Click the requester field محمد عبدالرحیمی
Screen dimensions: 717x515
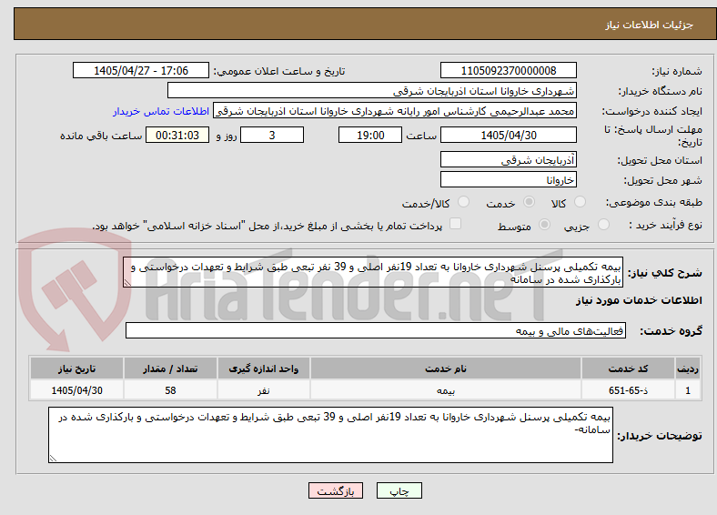coord(395,111)
